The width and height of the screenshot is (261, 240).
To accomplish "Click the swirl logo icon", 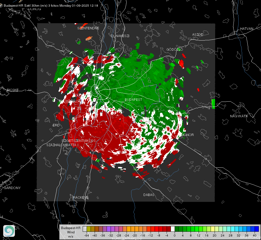I will [9, 231].
